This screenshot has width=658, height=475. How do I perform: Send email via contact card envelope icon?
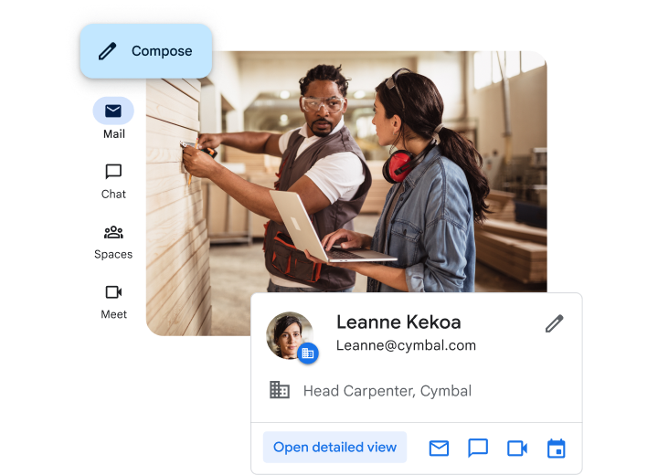[x=439, y=449]
